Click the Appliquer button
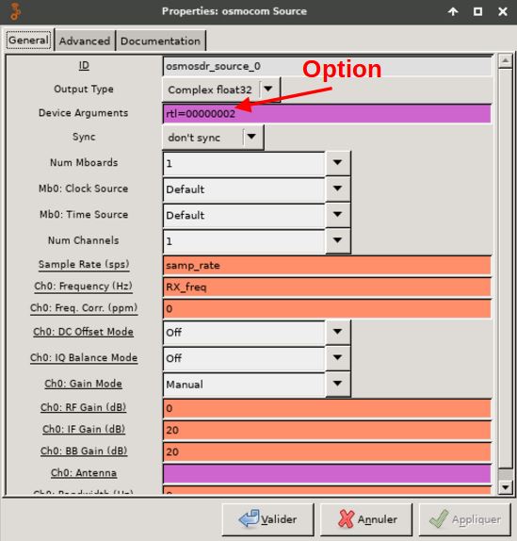This screenshot has width=517, height=541. point(464,519)
